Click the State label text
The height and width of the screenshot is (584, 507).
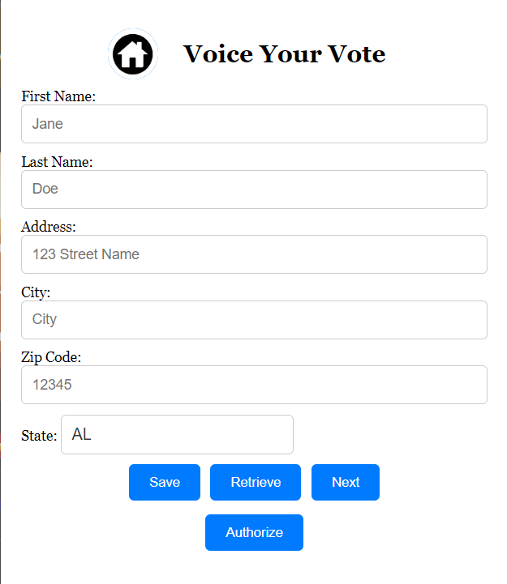[x=39, y=436]
